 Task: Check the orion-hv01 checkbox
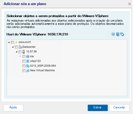tap(12, 42)
